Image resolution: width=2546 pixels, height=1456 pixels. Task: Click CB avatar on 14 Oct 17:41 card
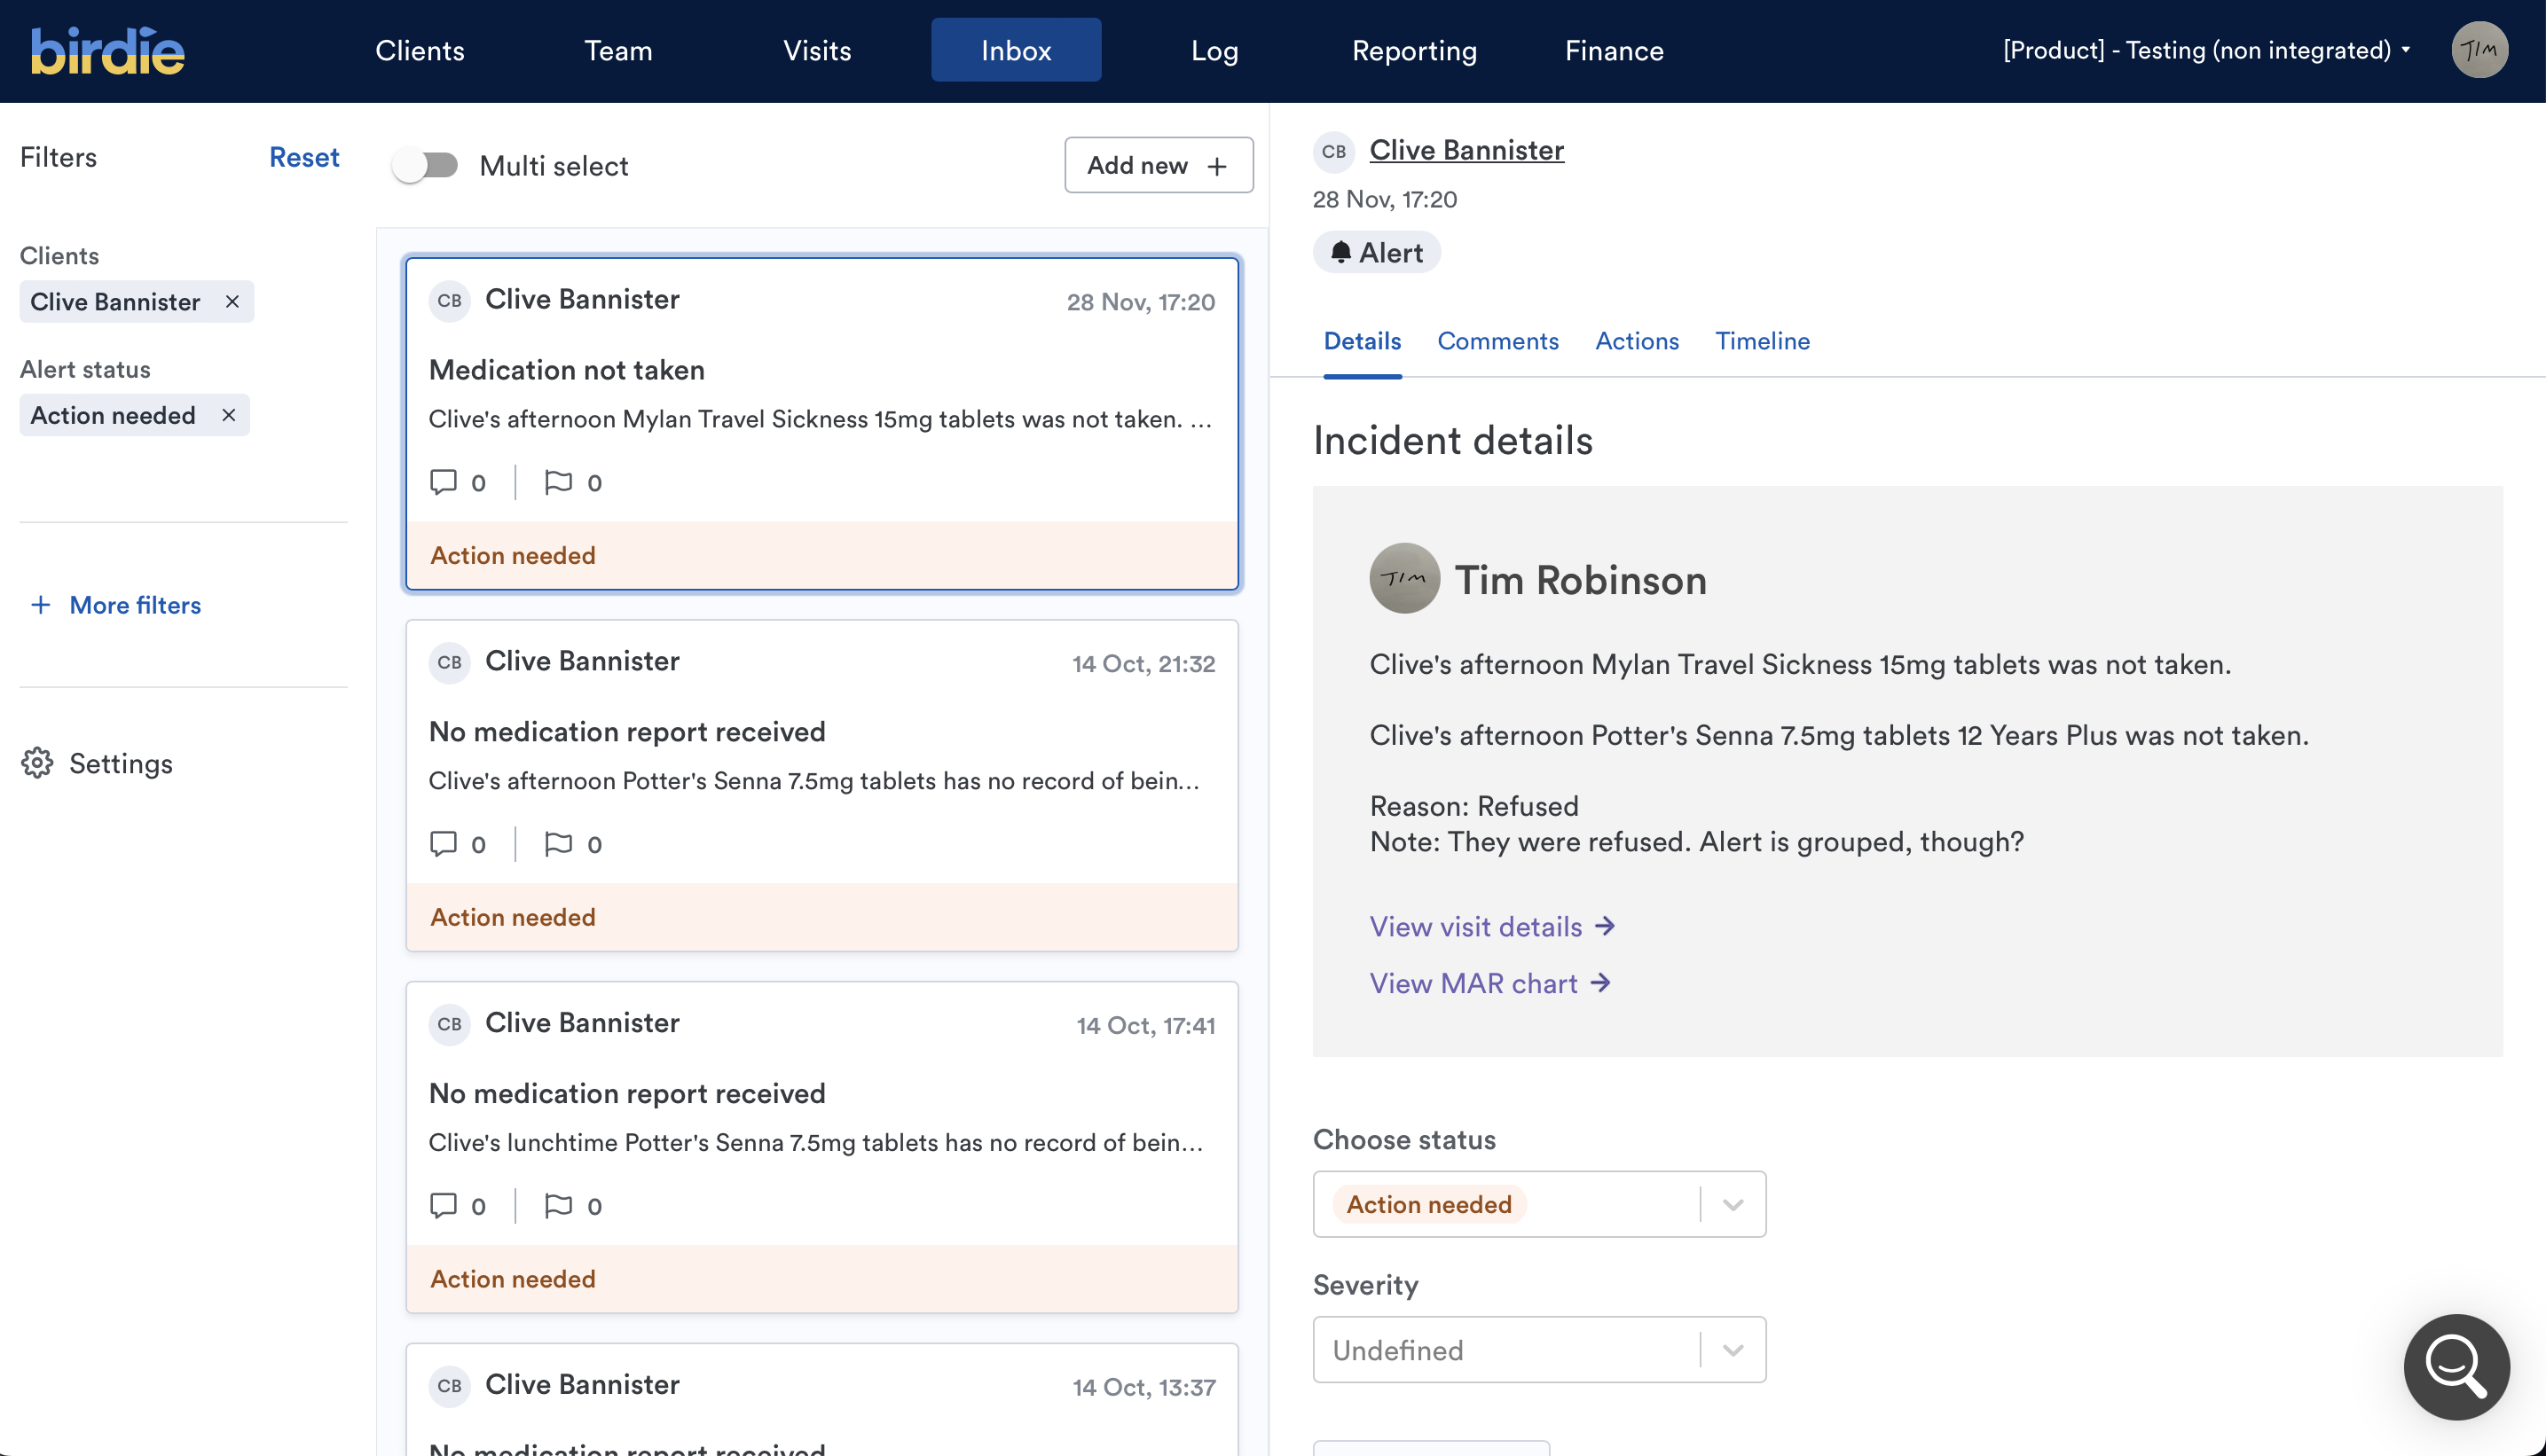449,1024
